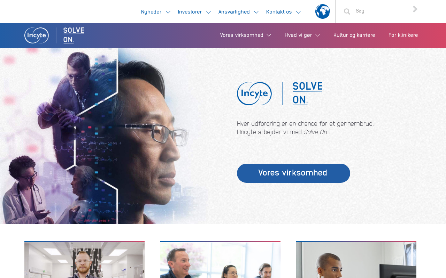
Task: Submit search with the arrow icon
Action: coord(415,9)
